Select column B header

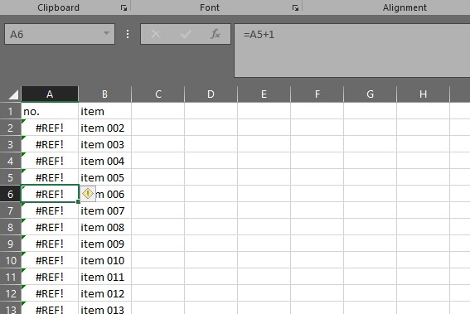point(104,94)
